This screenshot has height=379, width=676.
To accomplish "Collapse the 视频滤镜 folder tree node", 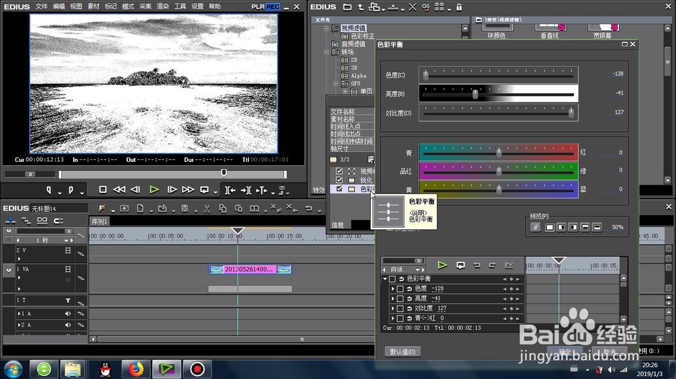I will (327, 28).
